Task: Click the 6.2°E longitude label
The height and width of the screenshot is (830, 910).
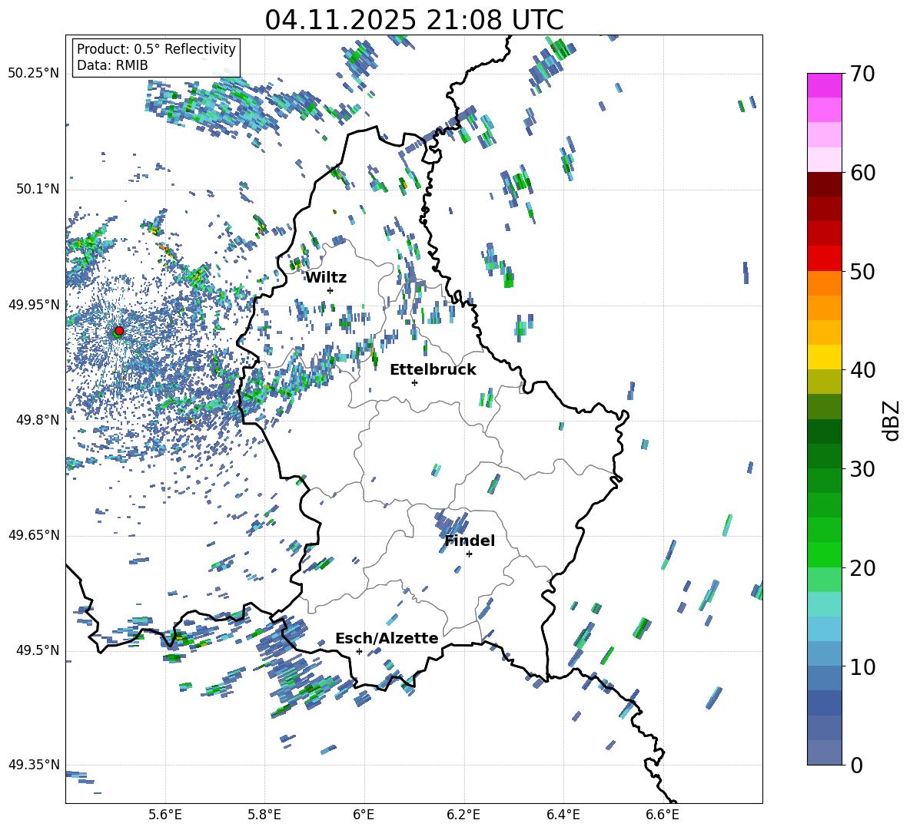Action: tap(463, 815)
